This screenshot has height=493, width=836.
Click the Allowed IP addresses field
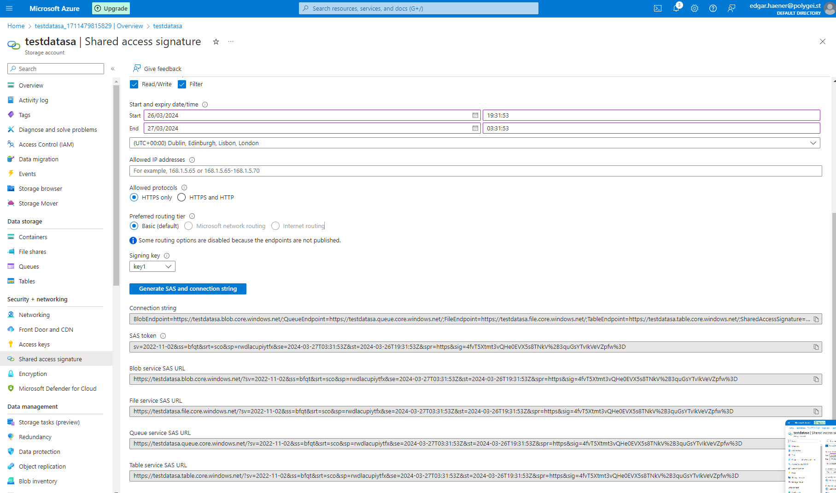[475, 171]
